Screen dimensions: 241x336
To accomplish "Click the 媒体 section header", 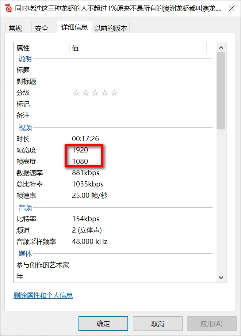I will 25,253.
